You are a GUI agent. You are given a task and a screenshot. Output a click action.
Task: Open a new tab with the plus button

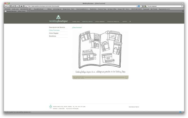(x=29, y=11)
